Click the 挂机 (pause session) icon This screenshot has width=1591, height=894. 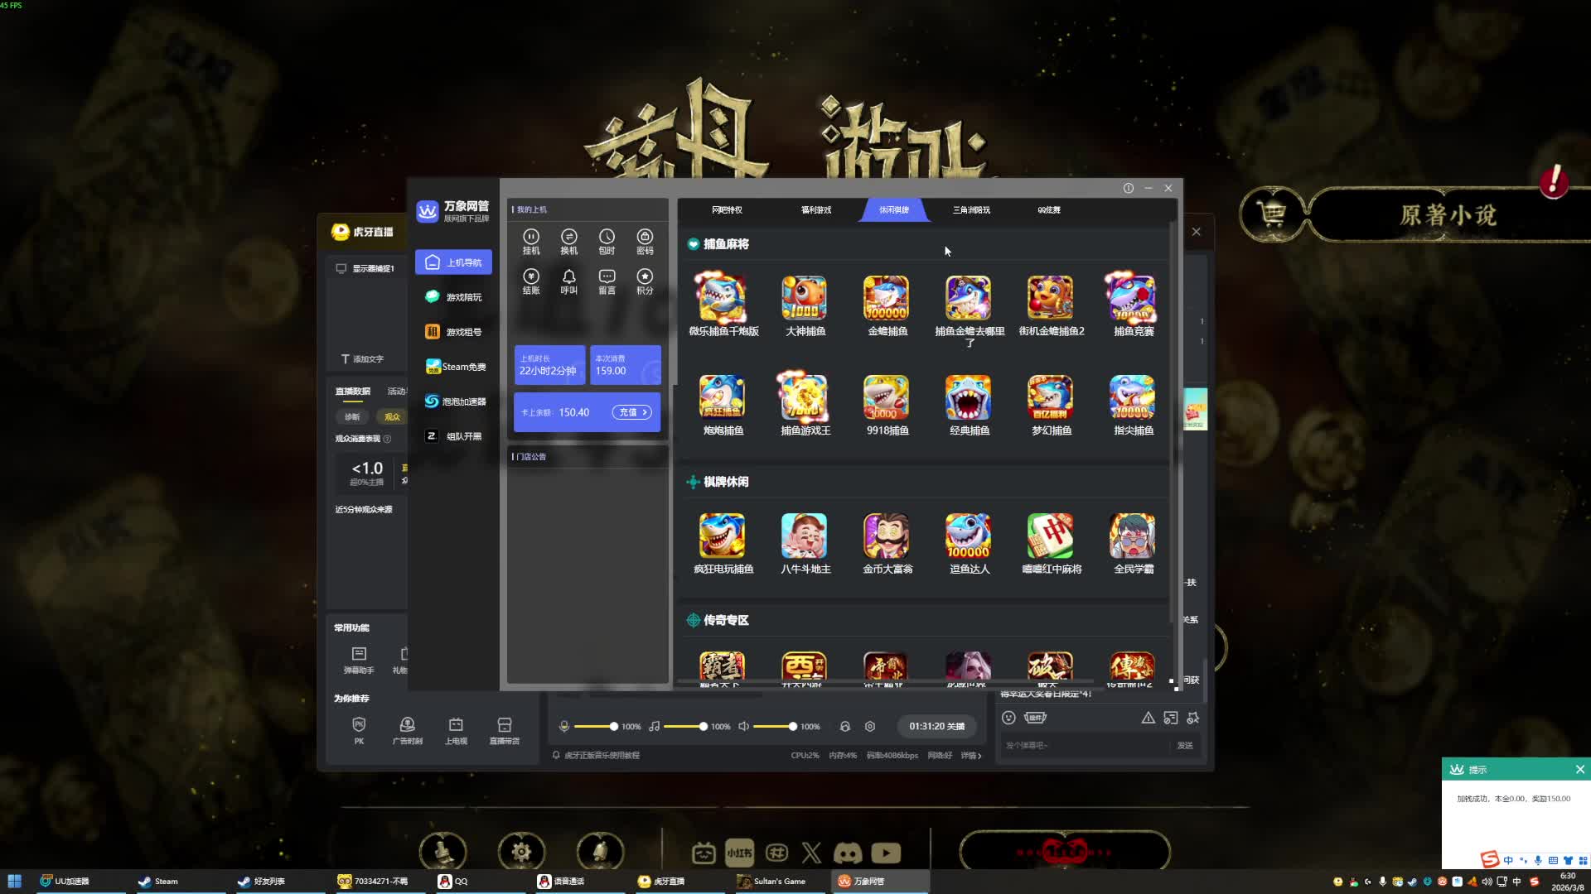pyautogui.click(x=531, y=237)
